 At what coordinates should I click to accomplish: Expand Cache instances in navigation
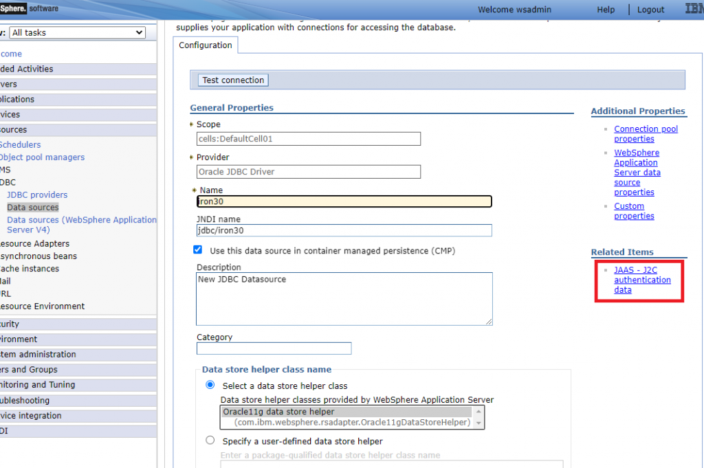30,269
